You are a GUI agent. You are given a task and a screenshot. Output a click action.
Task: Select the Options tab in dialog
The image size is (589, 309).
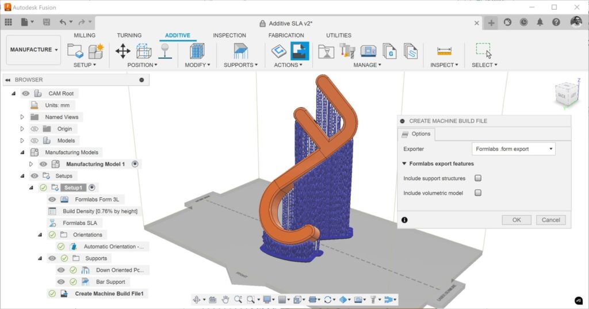[416, 134]
